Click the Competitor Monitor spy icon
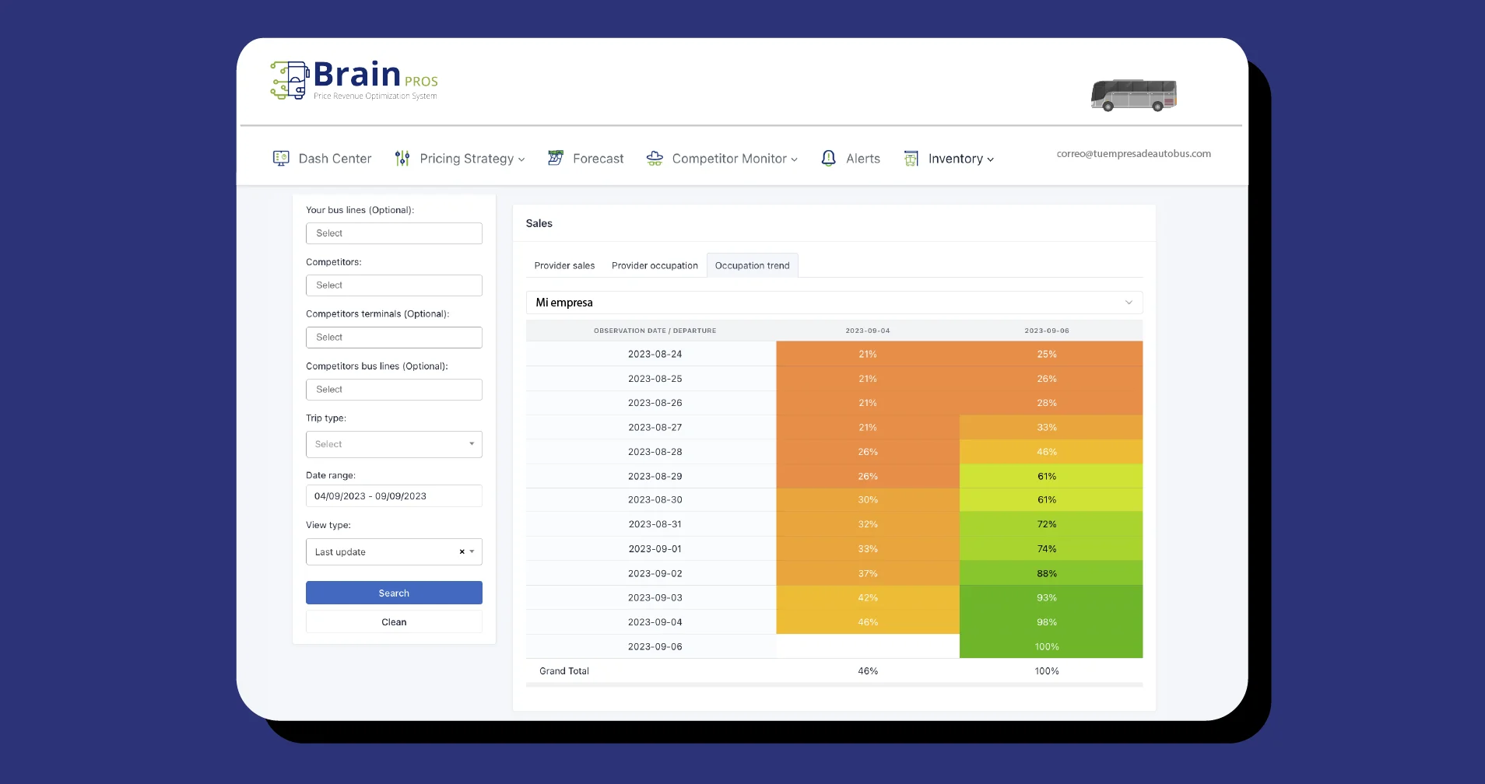Viewport: 1485px width, 784px height. click(655, 159)
